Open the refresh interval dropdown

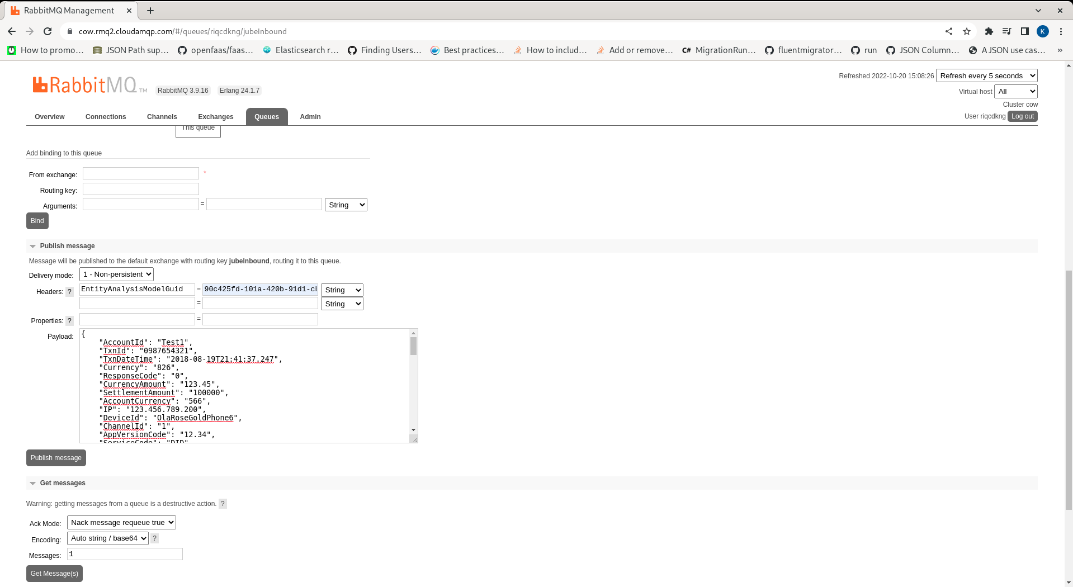tap(987, 75)
